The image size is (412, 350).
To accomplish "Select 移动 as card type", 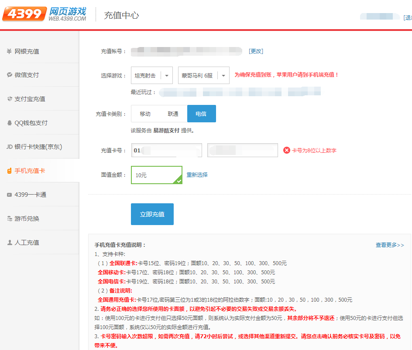I will point(145,114).
